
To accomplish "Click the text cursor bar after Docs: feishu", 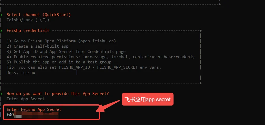I will tap(77, 73).
